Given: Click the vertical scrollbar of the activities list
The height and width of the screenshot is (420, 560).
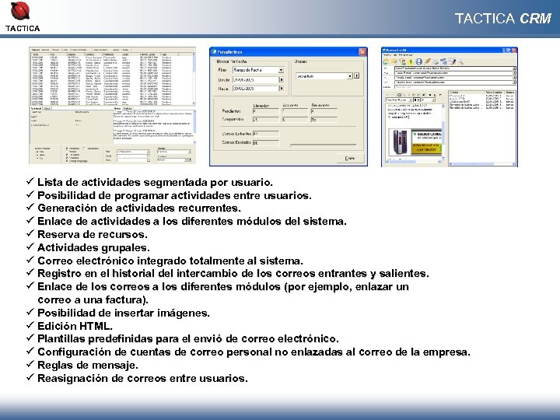Looking at the screenshot, I should click(194, 79).
